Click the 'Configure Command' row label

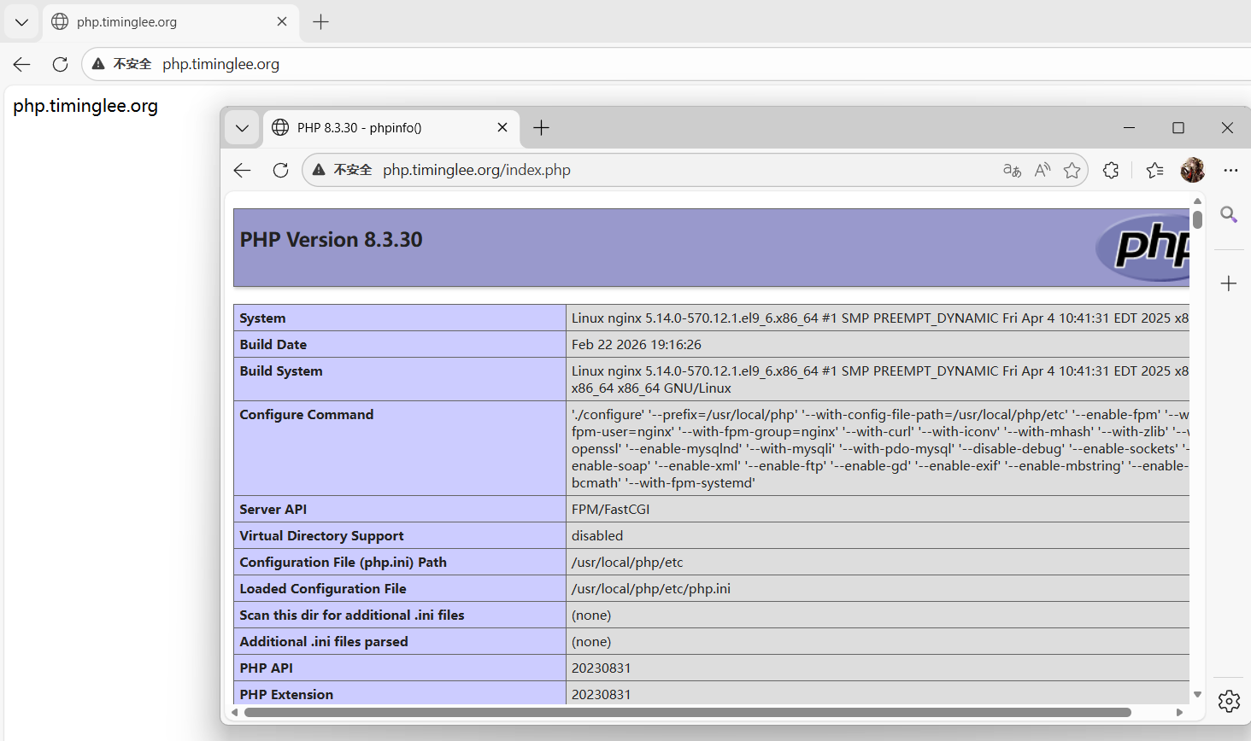coord(306,415)
